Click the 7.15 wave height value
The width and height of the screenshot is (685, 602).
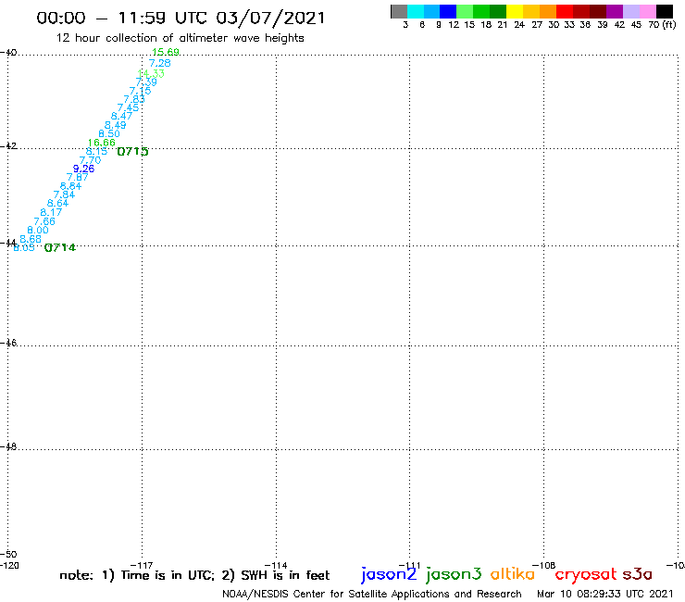click(140, 91)
